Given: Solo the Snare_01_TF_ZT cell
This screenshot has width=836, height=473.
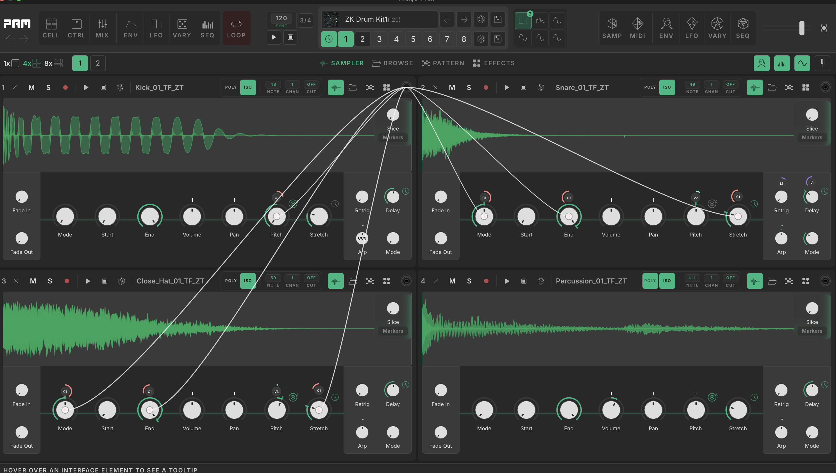Looking at the screenshot, I should tap(469, 87).
